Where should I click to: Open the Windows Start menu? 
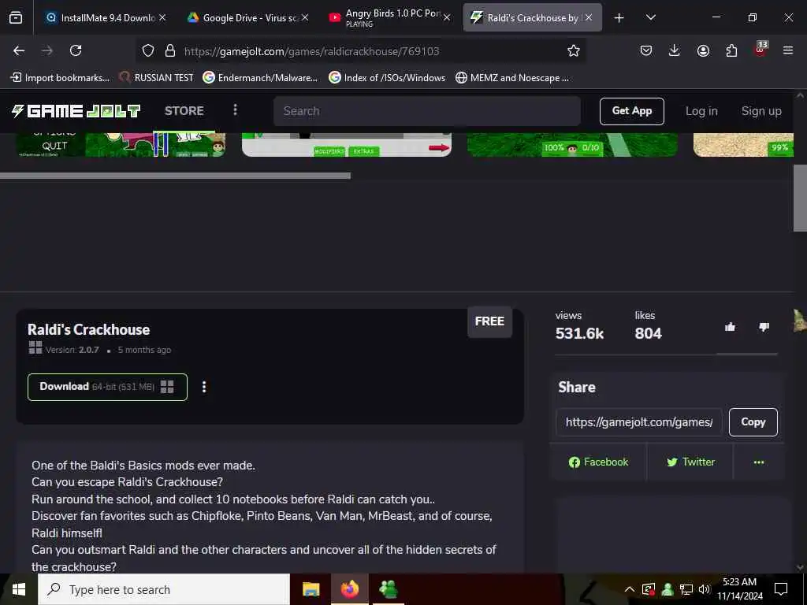(19, 589)
